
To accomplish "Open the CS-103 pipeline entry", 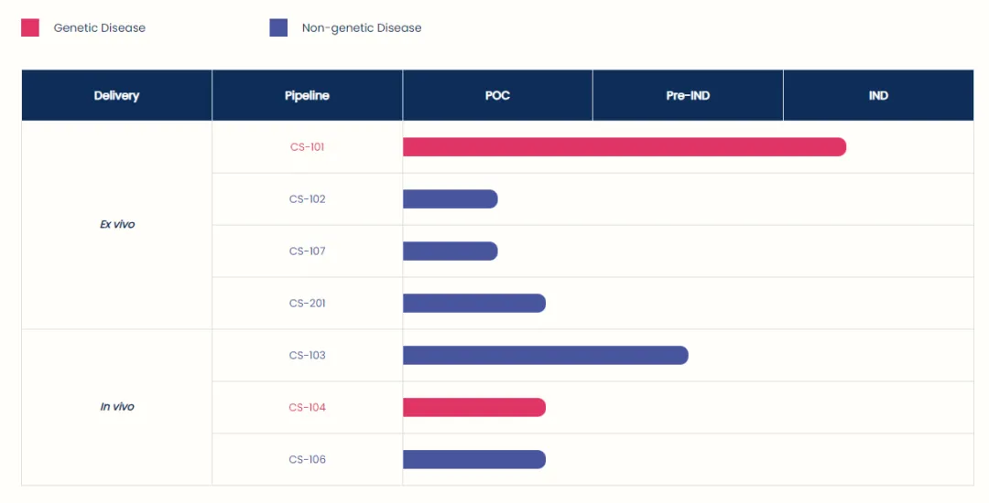I will click(307, 355).
